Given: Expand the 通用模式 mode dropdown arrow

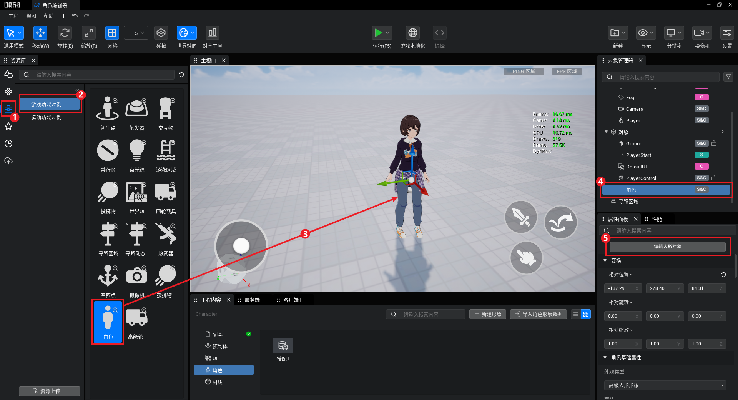Looking at the screenshot, I should tap(20, 33).
